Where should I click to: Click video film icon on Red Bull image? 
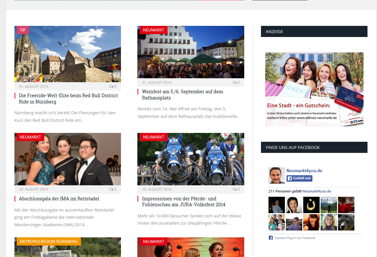[117, 74]
